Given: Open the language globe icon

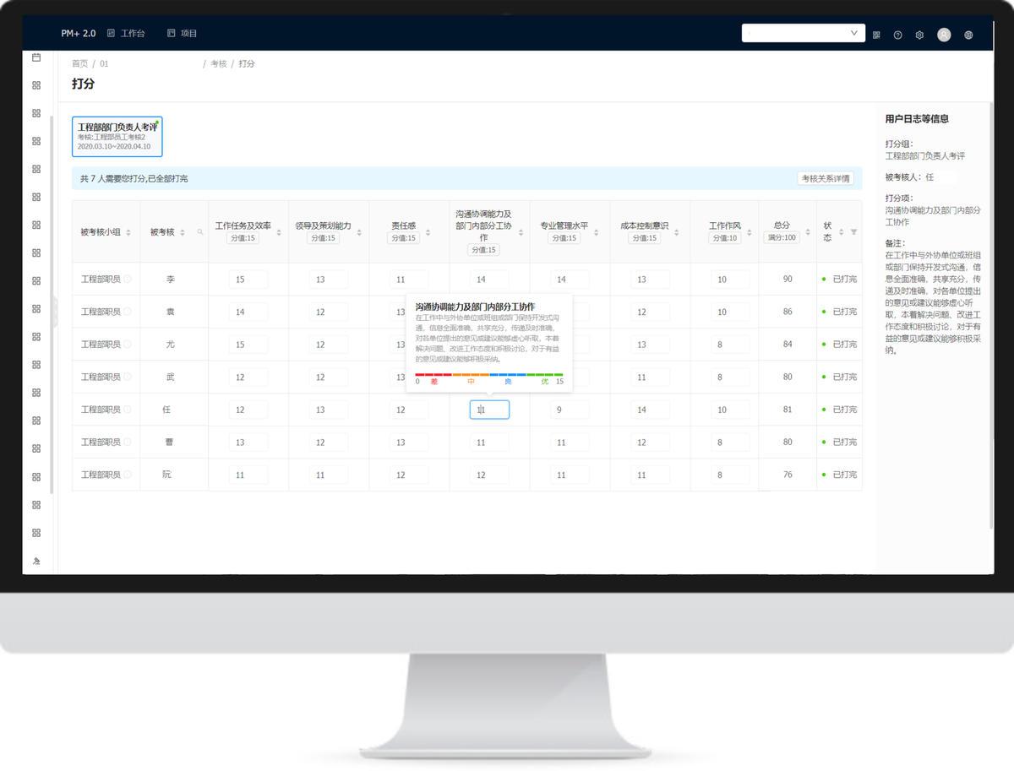Looking at the screenshot, I should 968,35.
